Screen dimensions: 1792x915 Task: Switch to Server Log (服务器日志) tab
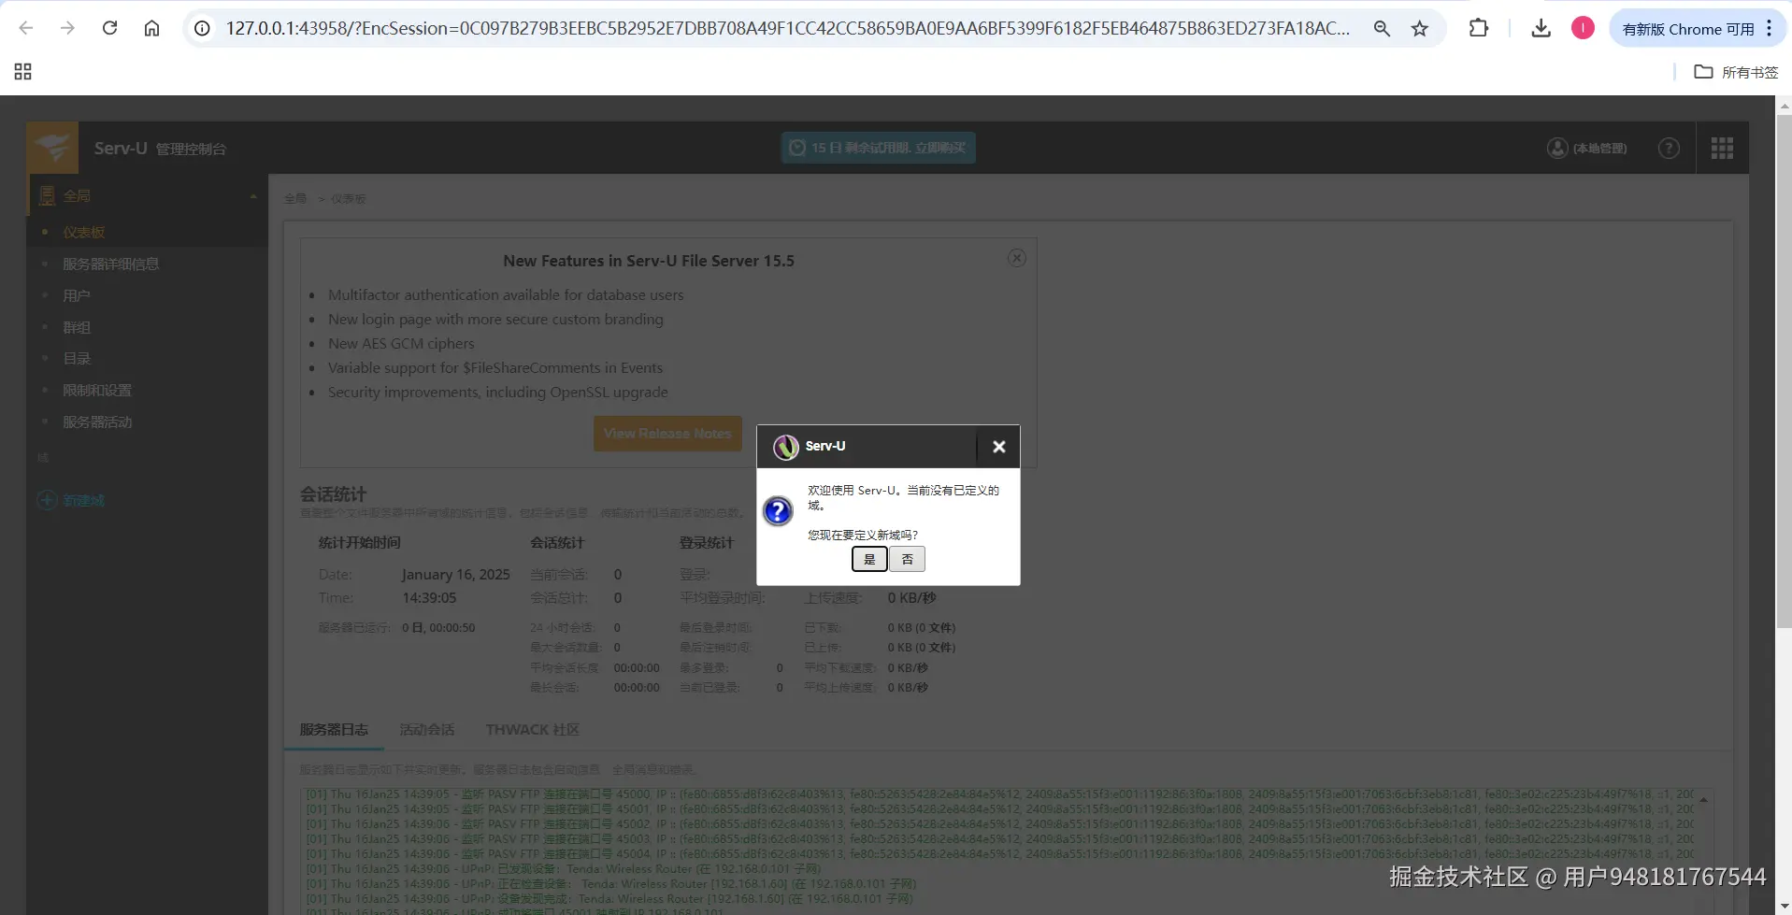point(334,729)
